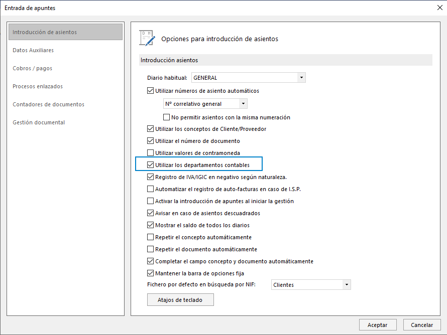
Task: Click the Diario habitual label
Action: [167, 78]
